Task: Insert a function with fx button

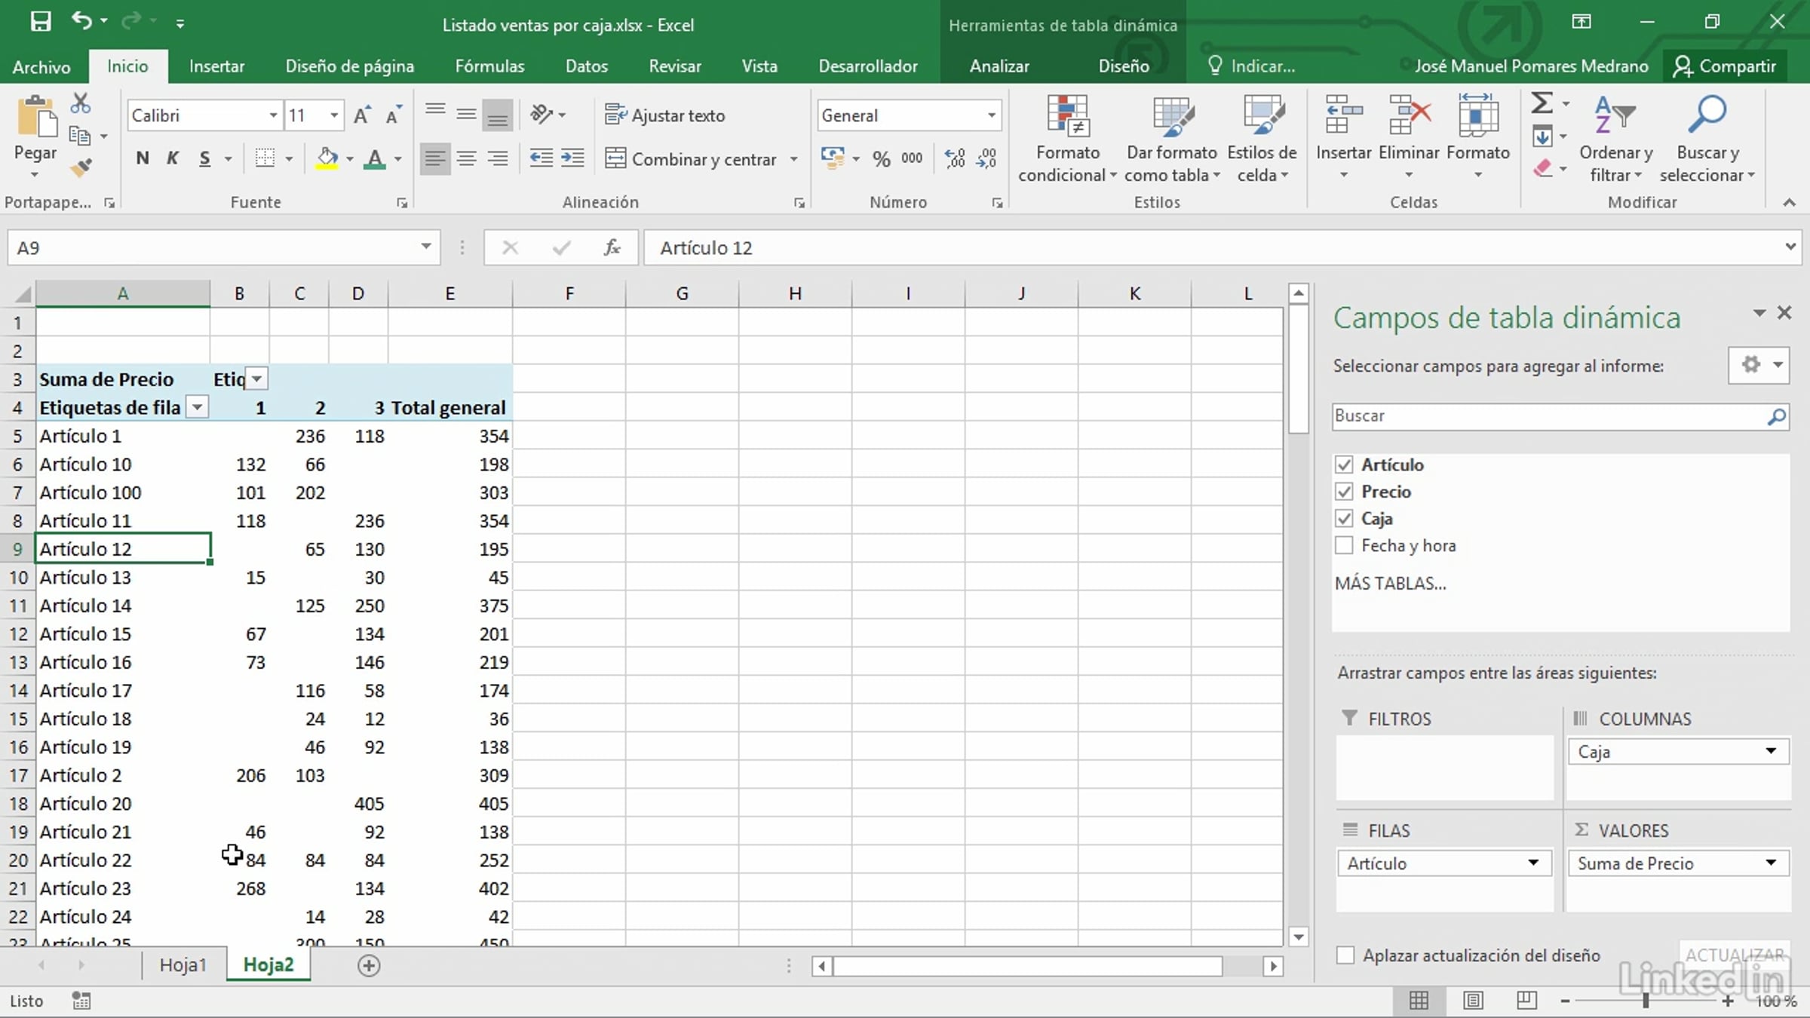Action: pos(612,247)
